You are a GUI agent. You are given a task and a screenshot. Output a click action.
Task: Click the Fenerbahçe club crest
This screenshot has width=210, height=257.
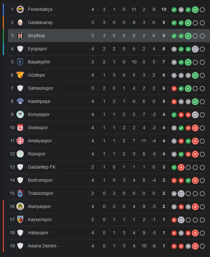(x=20, y=9)
